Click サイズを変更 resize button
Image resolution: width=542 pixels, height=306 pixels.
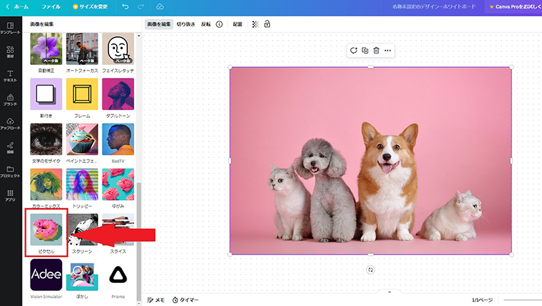click(x=90, y=7)
